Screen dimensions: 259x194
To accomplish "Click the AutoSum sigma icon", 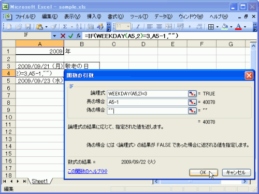I will point(65,27).
